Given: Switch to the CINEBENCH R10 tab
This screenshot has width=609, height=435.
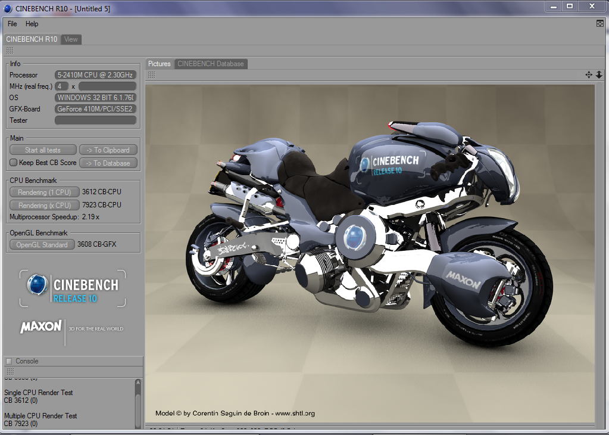Looking at the screenshot, I should point(32,39).
